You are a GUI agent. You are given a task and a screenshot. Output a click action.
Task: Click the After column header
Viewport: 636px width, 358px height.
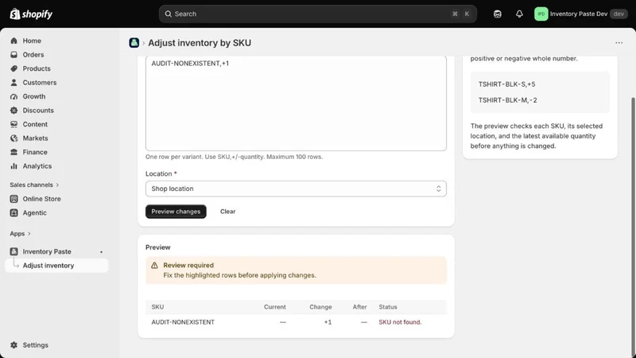tap(359, 307)
